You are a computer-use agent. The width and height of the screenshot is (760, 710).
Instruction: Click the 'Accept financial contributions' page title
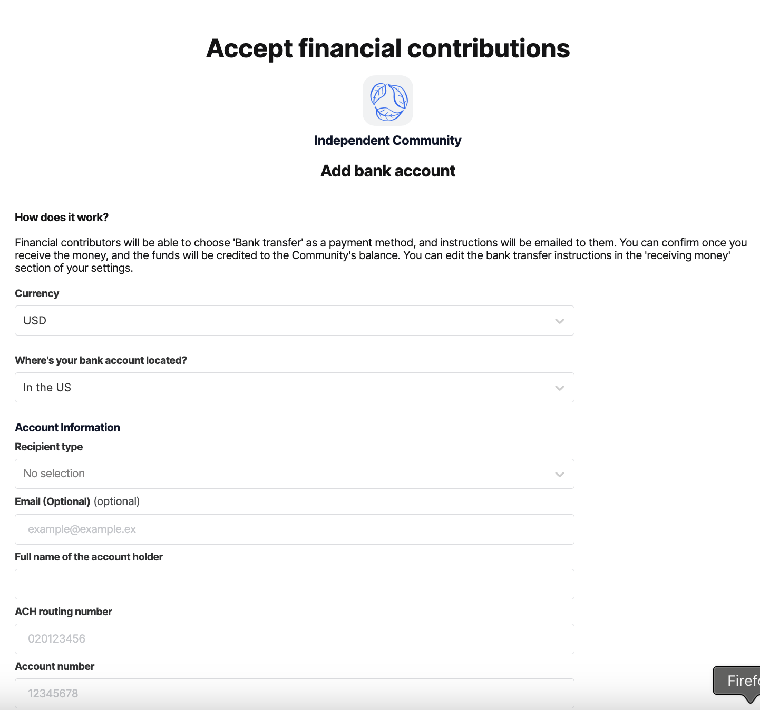[388, 48]
